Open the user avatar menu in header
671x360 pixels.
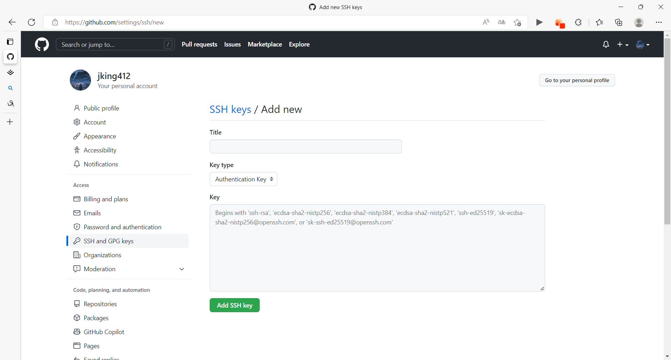[643, 44]
